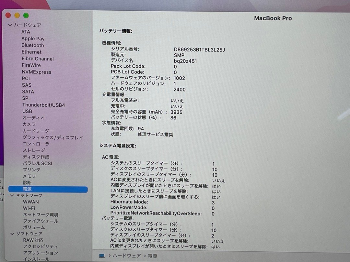This screenshot has height=262, width=350.
Task: Select SAS in the sidebar
Action: pyautogui.click(x=27, y=85)
